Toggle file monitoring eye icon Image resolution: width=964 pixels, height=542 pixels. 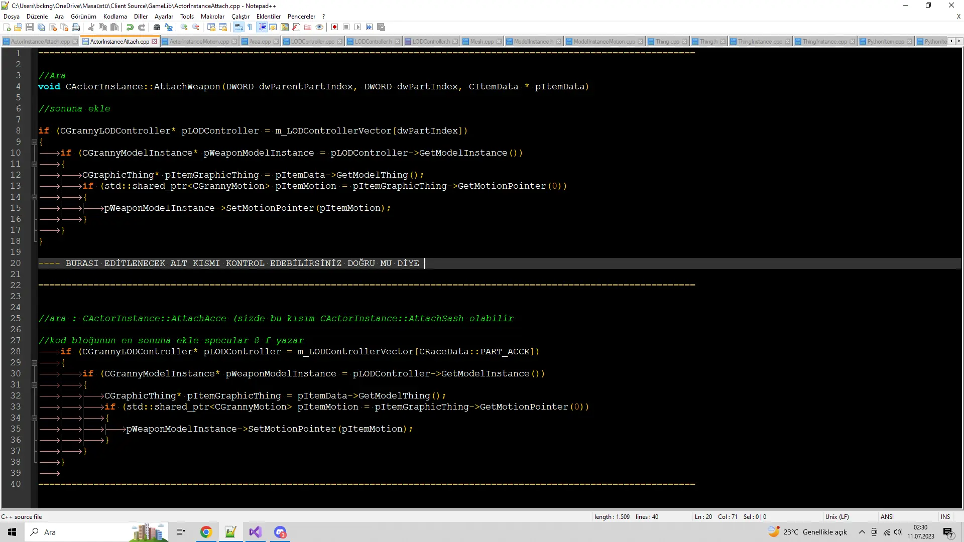point(319,27)
